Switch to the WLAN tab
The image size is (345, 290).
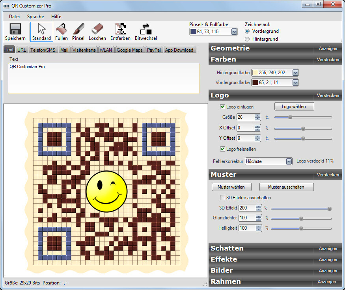pyautogui.click(x=106, y=50)
